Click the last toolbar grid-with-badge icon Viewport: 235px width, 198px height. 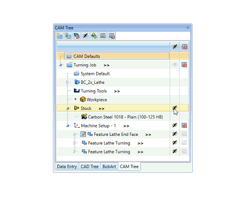click(112, 36)
